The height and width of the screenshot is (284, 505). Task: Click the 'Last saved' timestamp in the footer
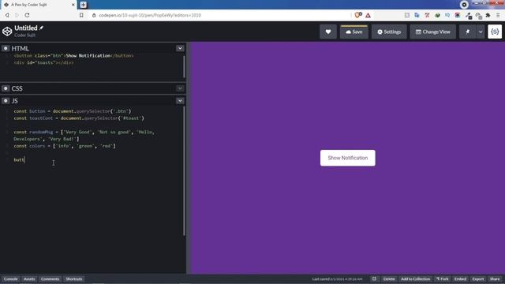click(337, 278)
